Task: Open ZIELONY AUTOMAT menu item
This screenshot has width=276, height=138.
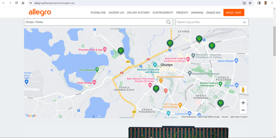Action: click(138, 13)
